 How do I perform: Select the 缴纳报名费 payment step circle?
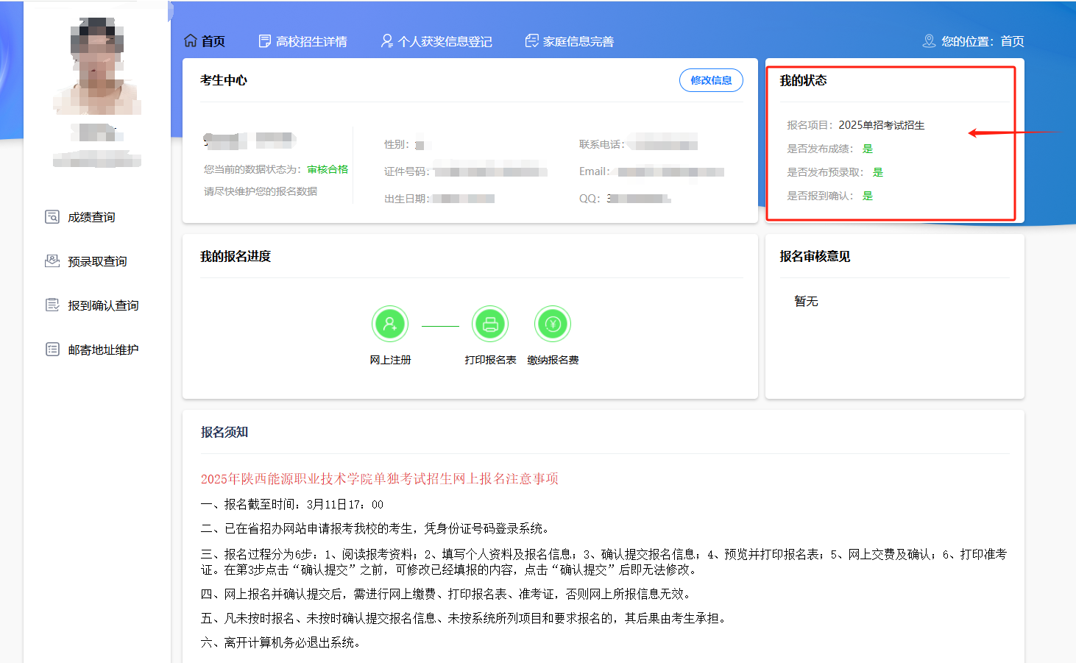553,324
